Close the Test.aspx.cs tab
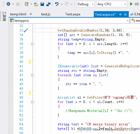140x134 pixels. (x=125, y=15)
